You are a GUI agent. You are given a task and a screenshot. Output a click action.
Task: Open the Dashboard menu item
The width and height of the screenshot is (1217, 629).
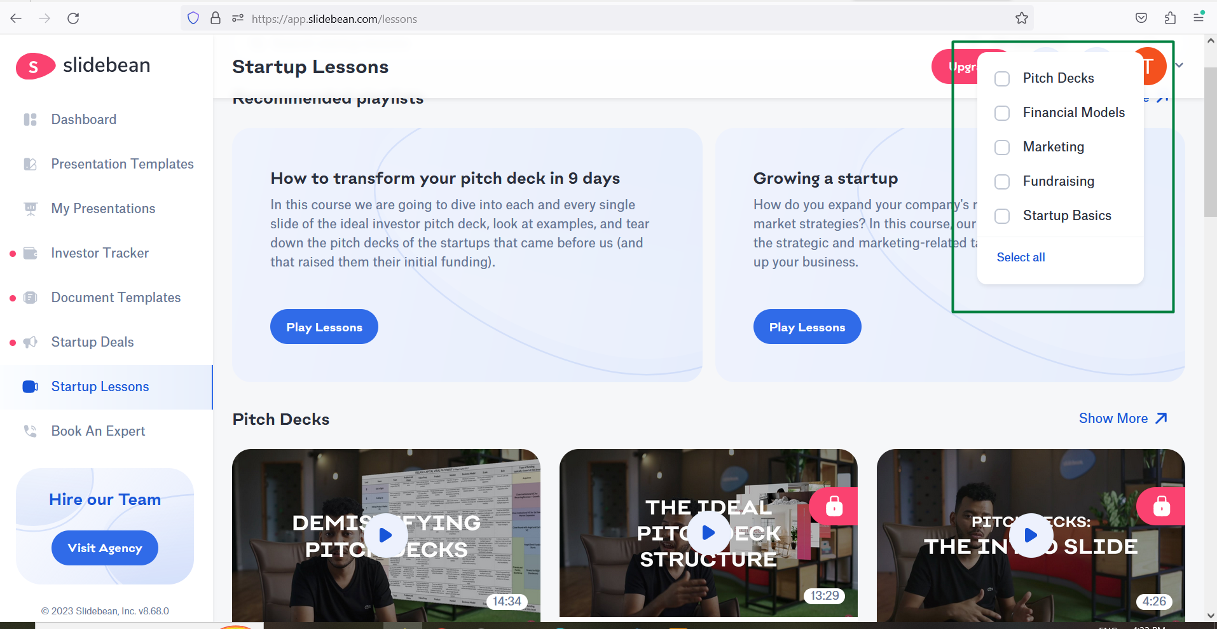click(84, 120)
